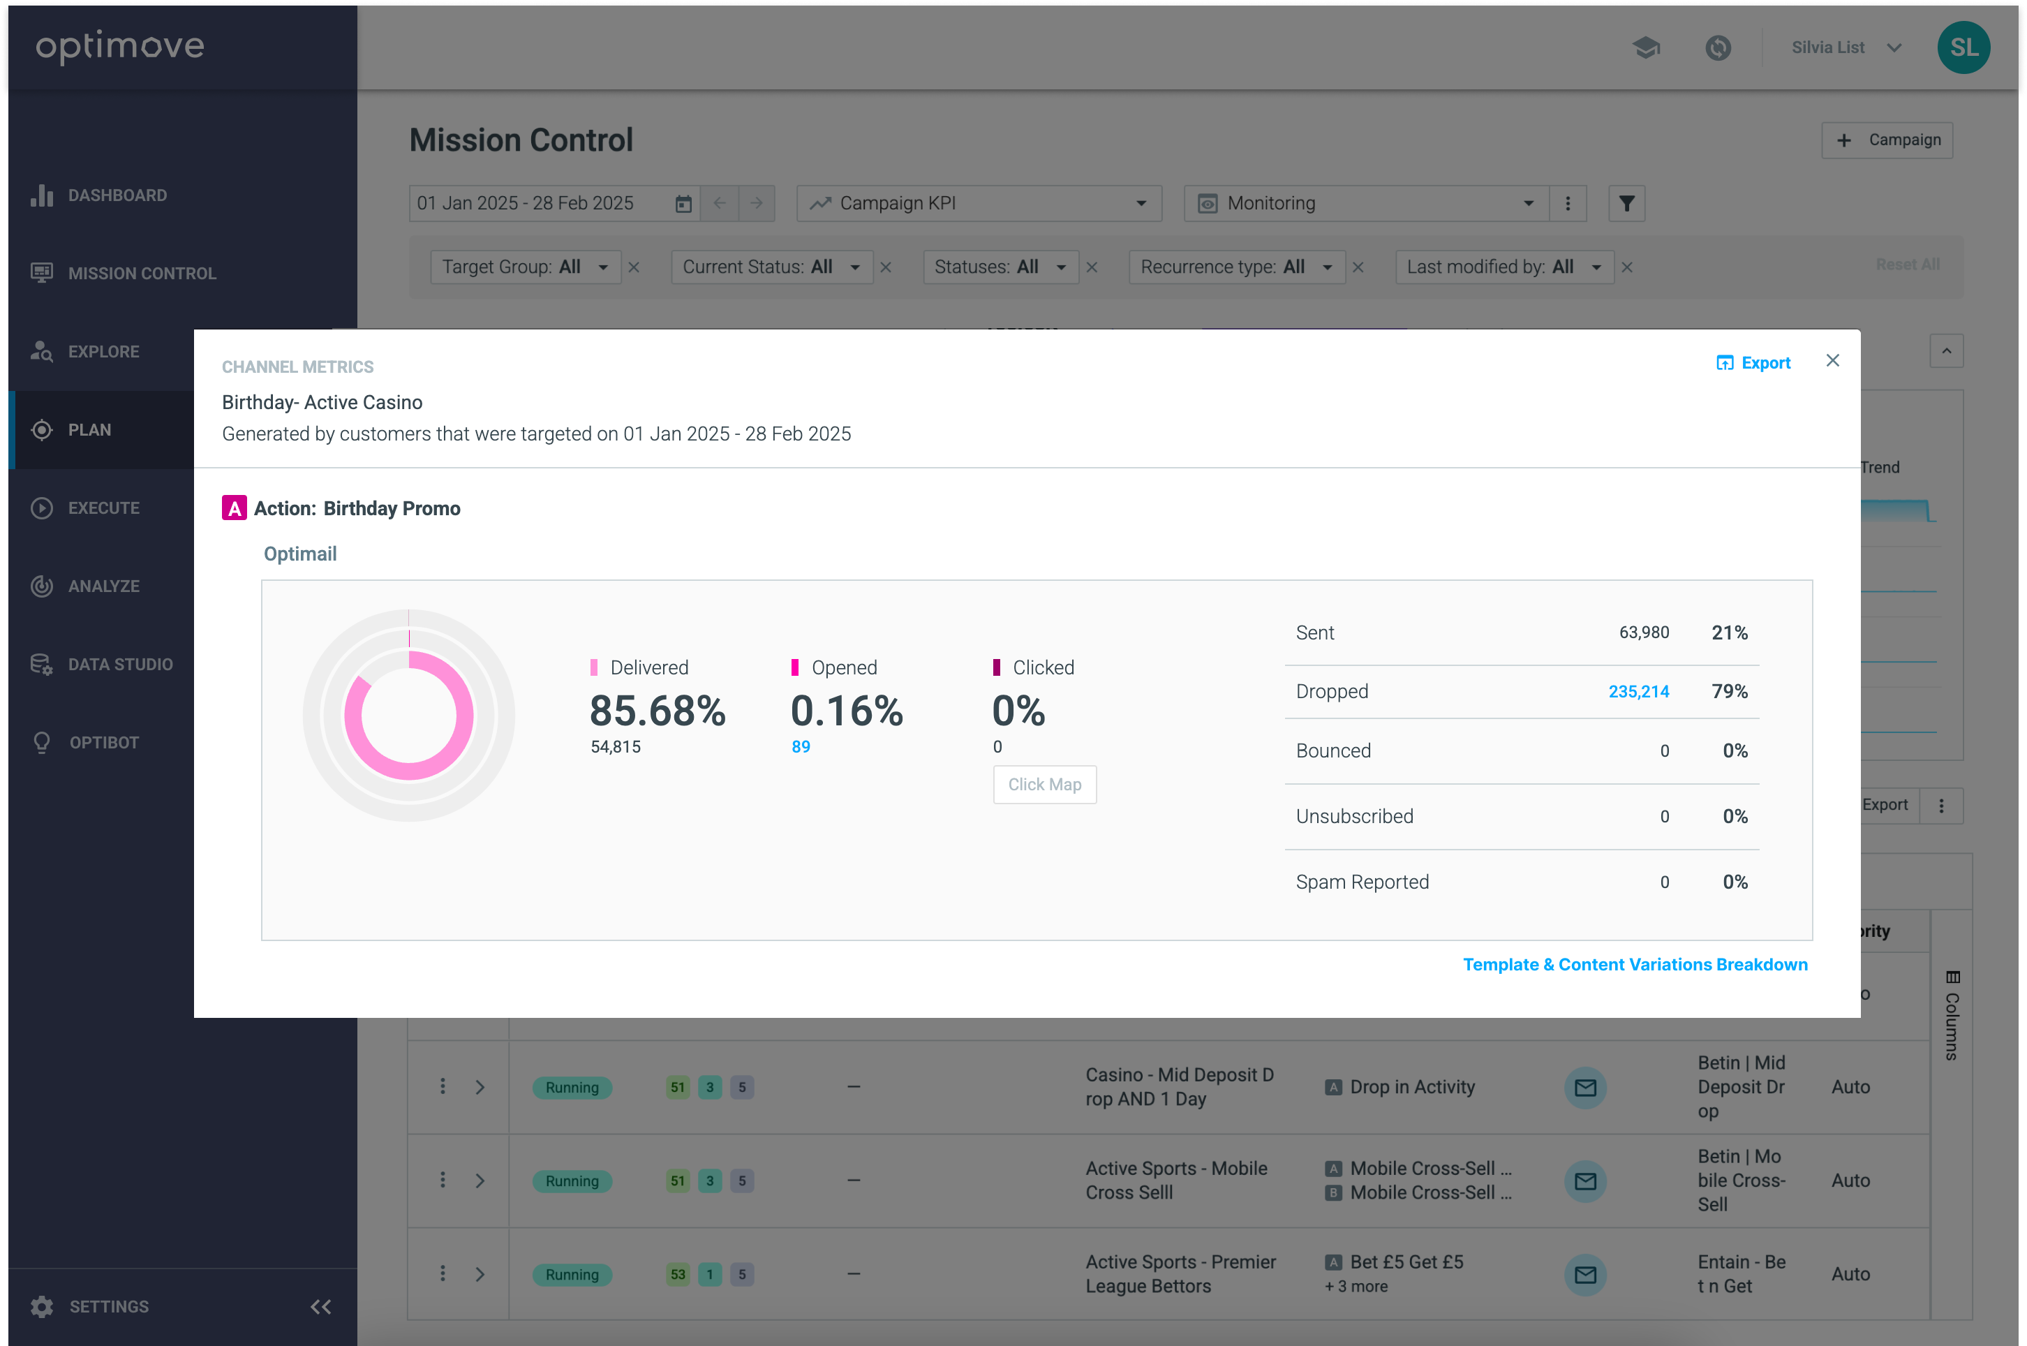Close the Channel Metrics dialog

1832,360
